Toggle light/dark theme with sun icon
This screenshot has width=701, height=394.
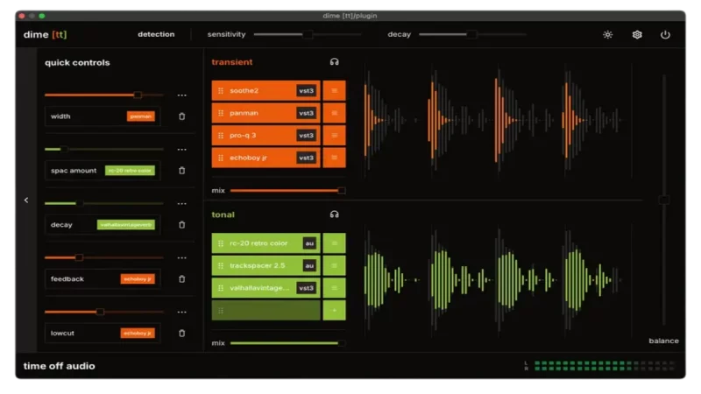(x=608, y=35)
